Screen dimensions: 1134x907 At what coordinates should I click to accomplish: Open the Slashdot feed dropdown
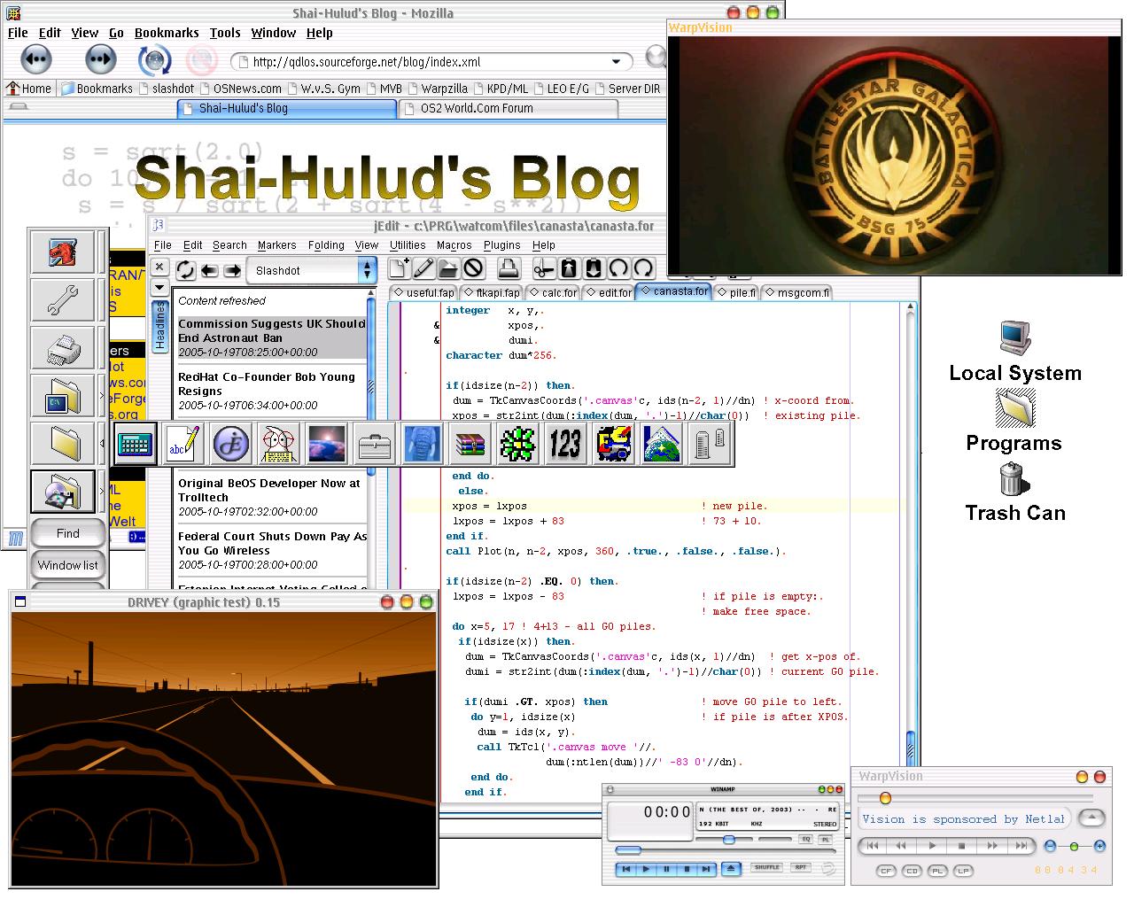click(366, 270)
